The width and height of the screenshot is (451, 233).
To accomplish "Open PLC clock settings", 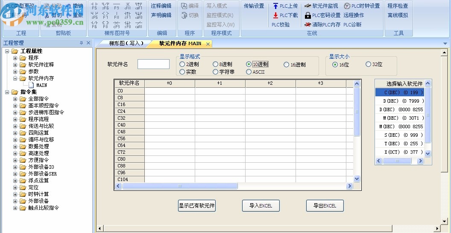I will coord(362,6).
